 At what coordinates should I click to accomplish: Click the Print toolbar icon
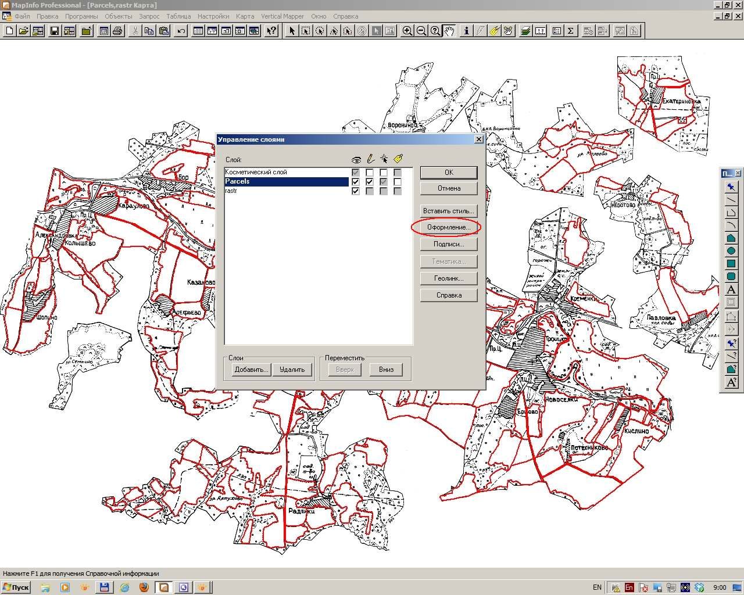117,31
